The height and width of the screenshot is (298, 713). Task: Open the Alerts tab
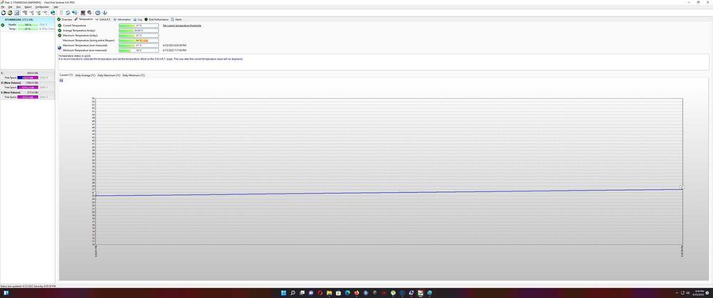tap(176, 19)
